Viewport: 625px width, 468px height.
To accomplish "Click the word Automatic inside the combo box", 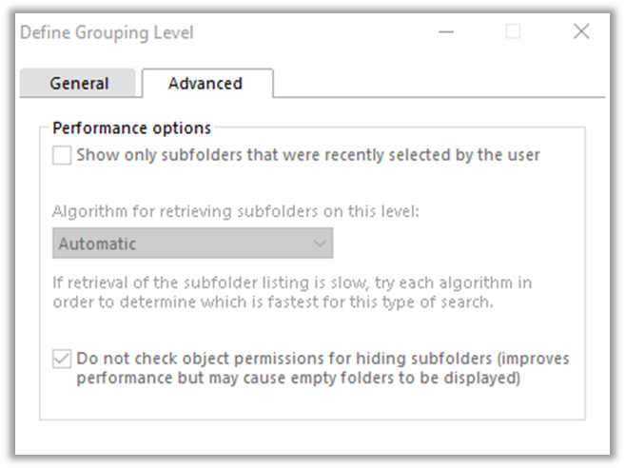I will tap(97, 244).
